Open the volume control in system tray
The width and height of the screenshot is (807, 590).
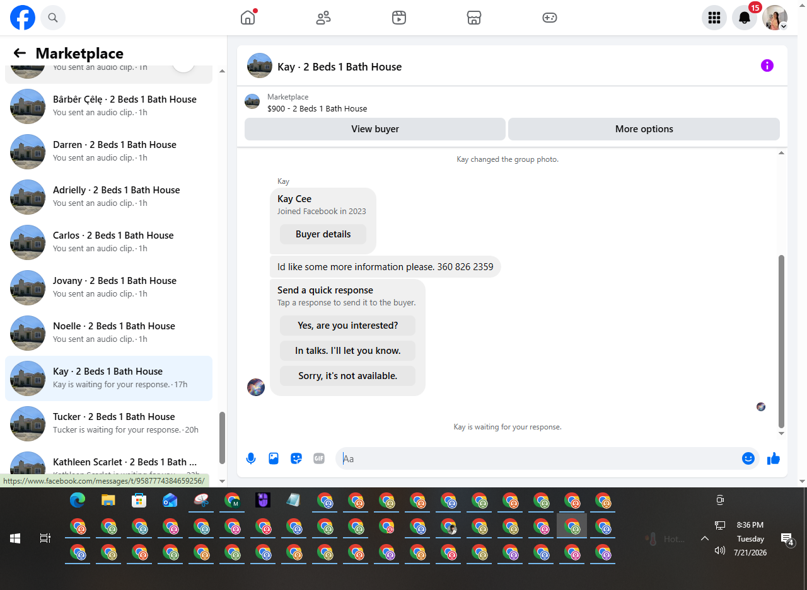[720, 550]
